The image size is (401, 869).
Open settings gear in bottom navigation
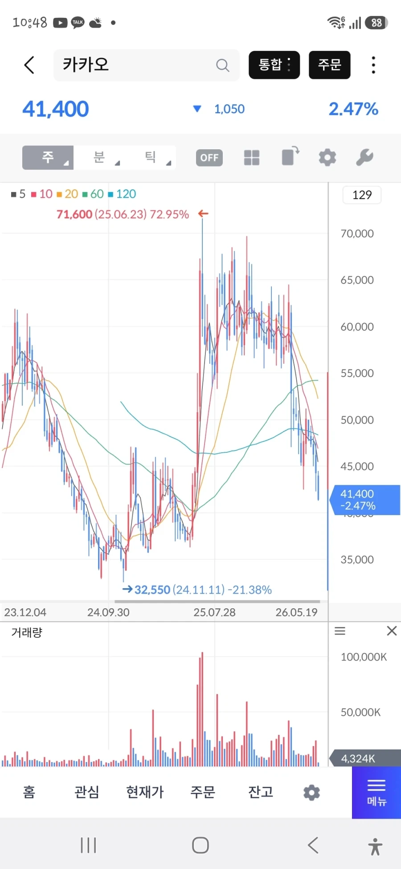coord(311,793)
